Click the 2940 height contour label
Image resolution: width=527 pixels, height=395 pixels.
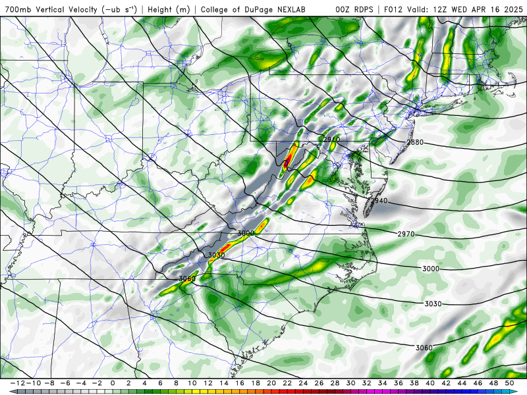(379, 201)
